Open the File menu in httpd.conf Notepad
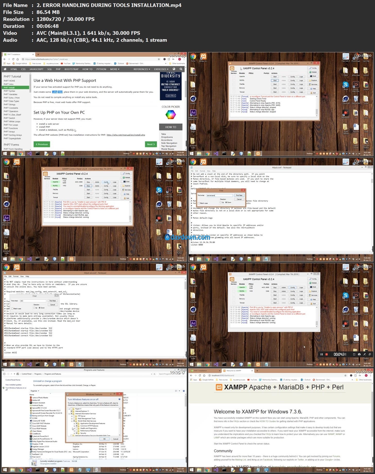The height and width of the screenshot is (474, 375). click(192, 171)
